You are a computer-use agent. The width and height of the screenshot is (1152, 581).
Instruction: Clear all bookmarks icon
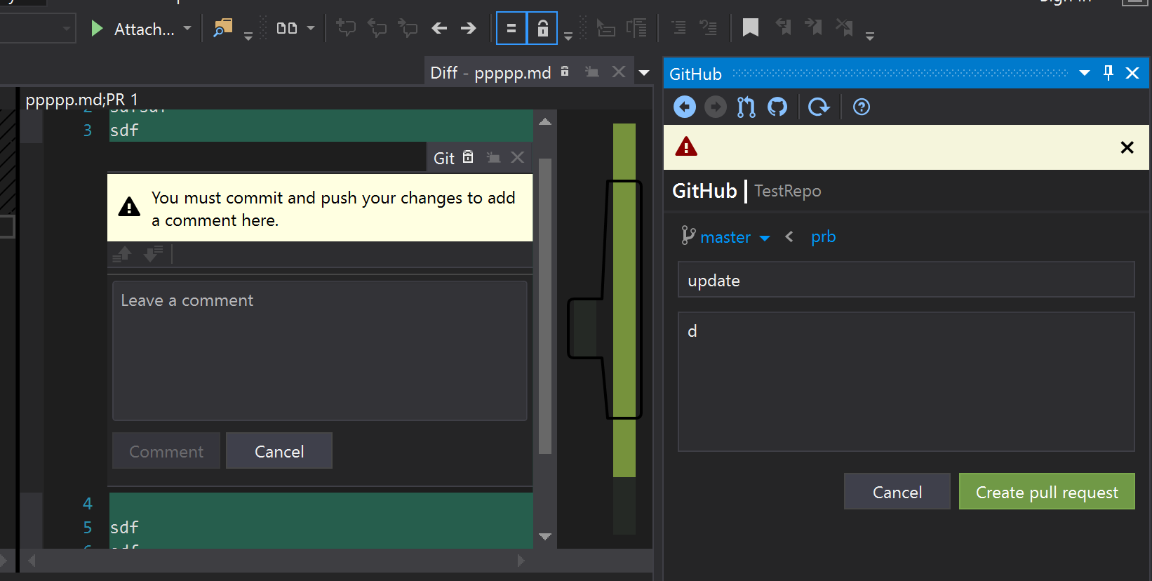click(x=844, y=27)
